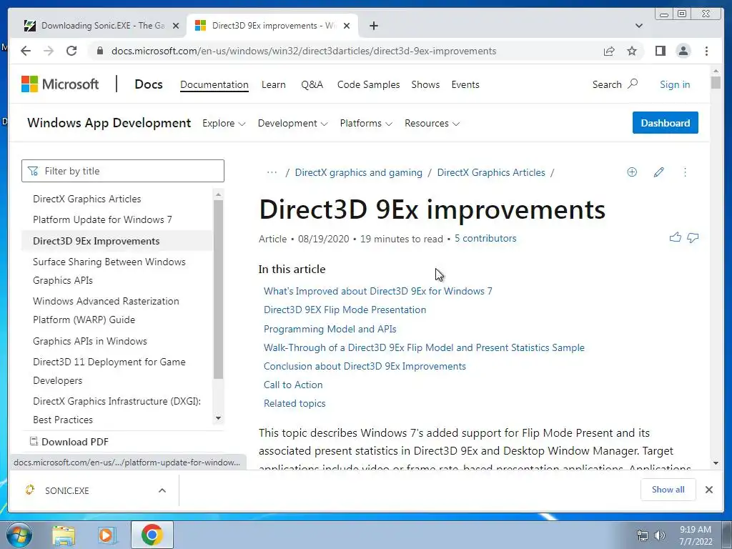This screenshot has height=549, width=732.
Task: Expand the Resources dropdown
Action: pos(432,123)
